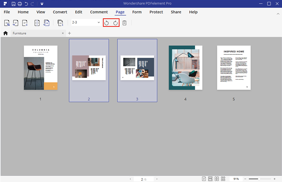Click the Undo arrow in title bar
This screenshot has height=182, width=282.
pyautogui.click(x=26, y=4)
